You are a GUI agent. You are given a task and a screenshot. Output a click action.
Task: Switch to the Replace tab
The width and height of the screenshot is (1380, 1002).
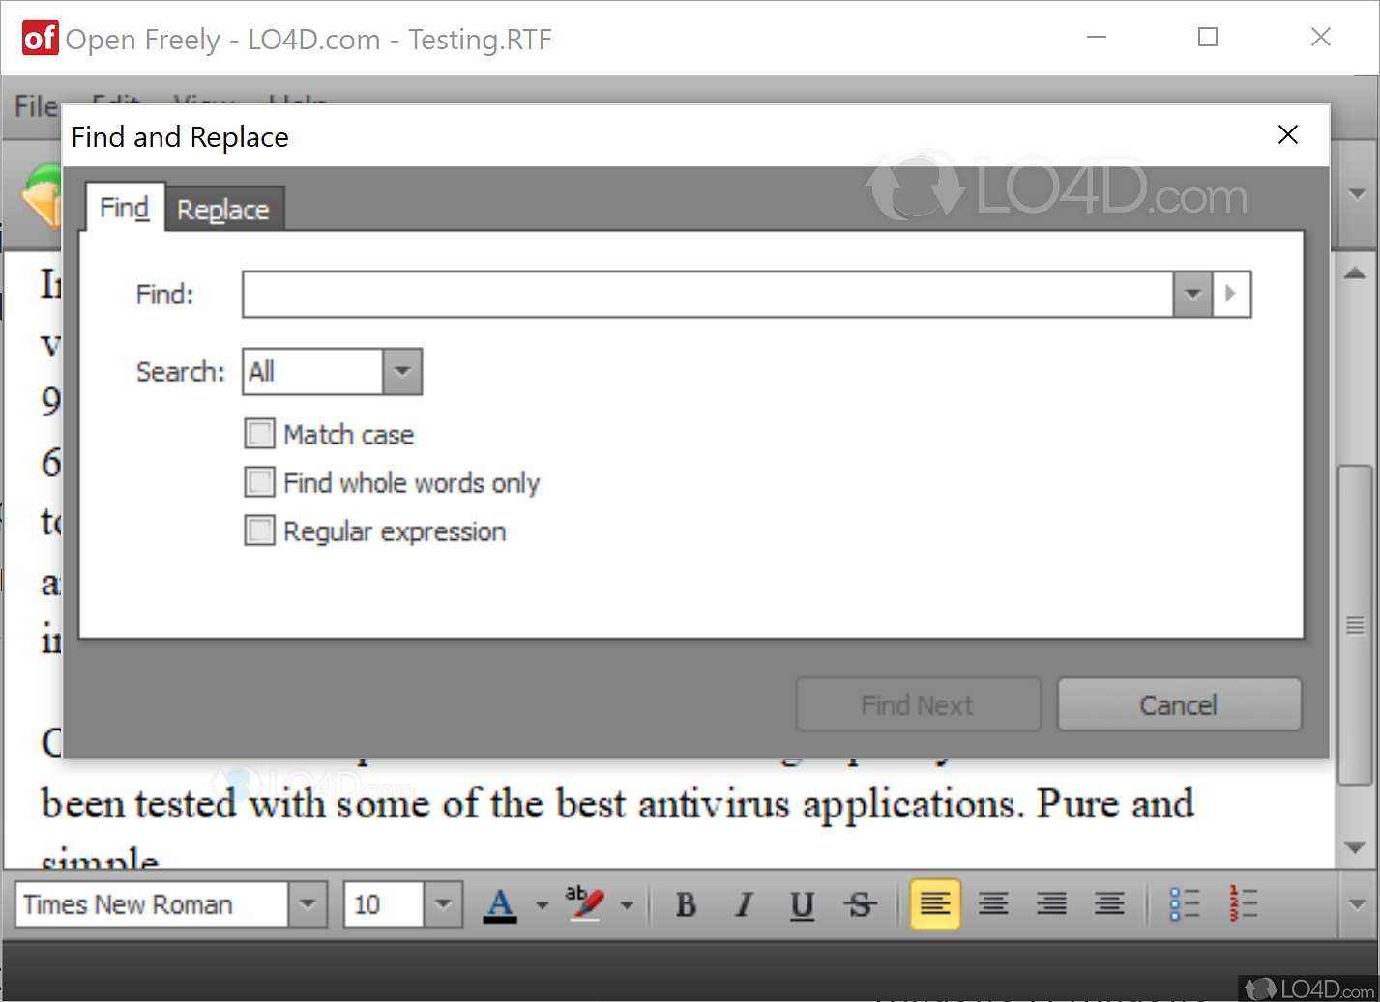pos(223,208)
